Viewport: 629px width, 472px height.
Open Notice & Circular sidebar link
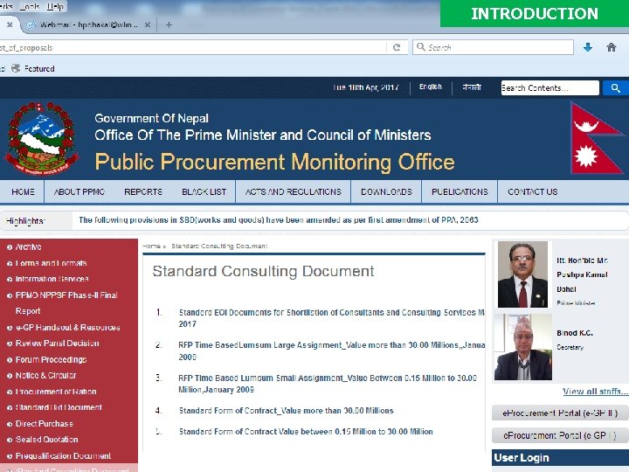45,375
